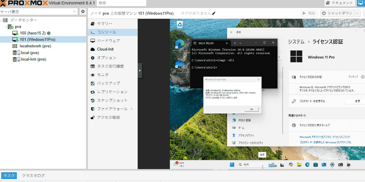Collapse the pve node tree arrow
Viewport: 365px width, 182px height.
(x=5, y=27)
